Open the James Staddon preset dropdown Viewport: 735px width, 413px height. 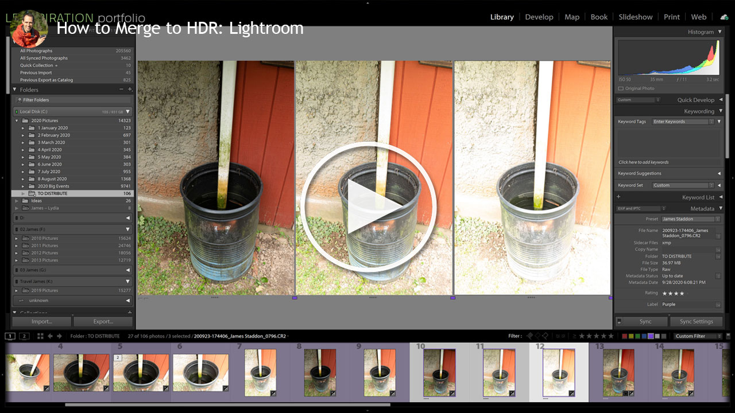691,219
